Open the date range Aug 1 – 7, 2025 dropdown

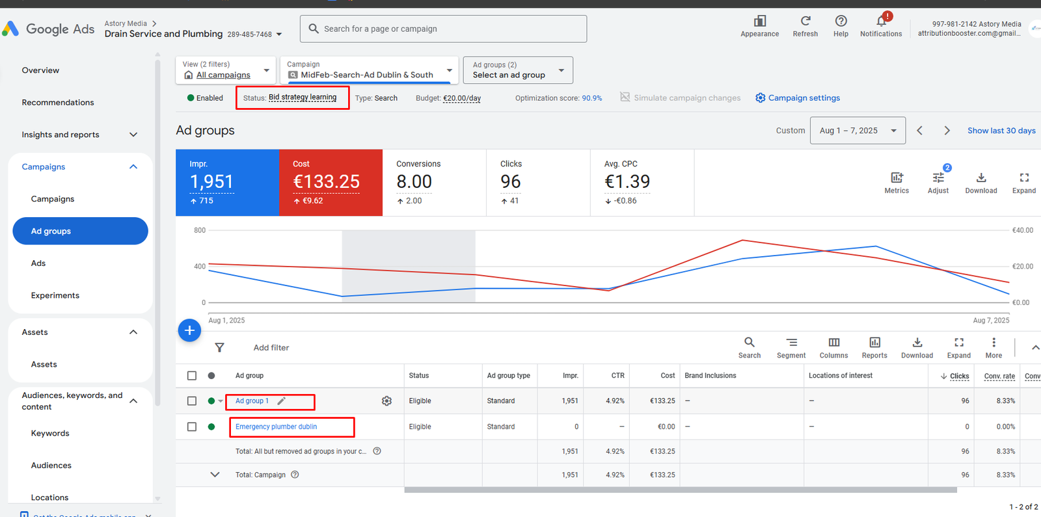click(858, 131)
